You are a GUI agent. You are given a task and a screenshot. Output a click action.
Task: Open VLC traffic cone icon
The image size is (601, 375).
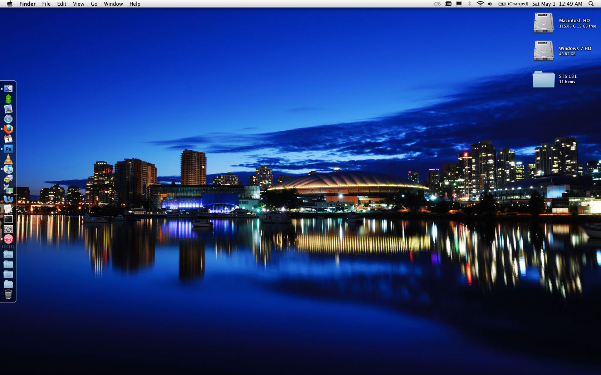pyautogui.click(x=8, y=159)
